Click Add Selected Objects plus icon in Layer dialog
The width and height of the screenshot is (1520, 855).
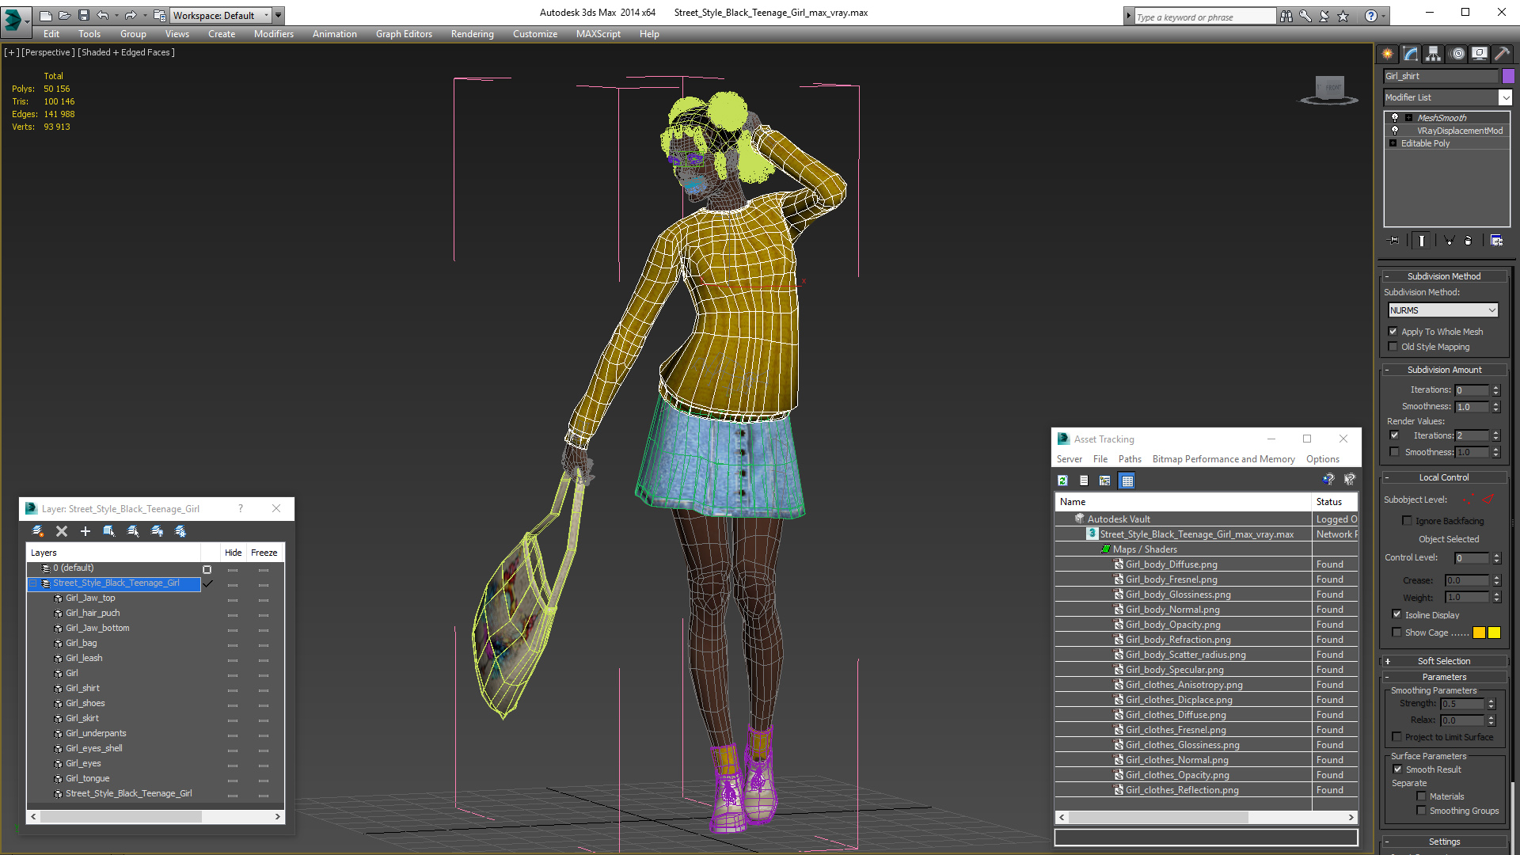[x=85, y=531]
